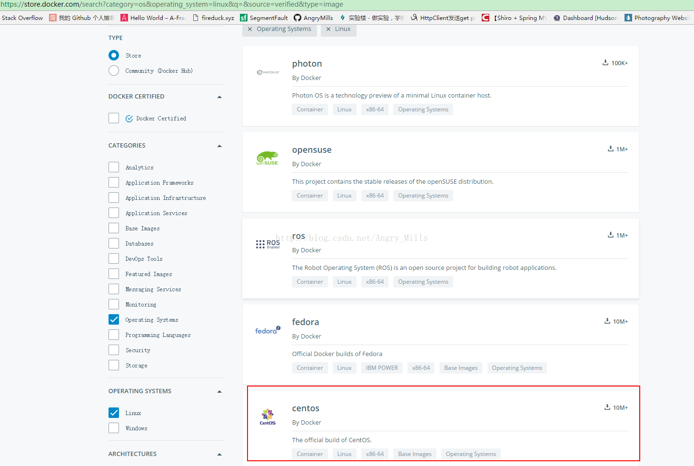Click the download icon beside 100K+

point(605,62)
